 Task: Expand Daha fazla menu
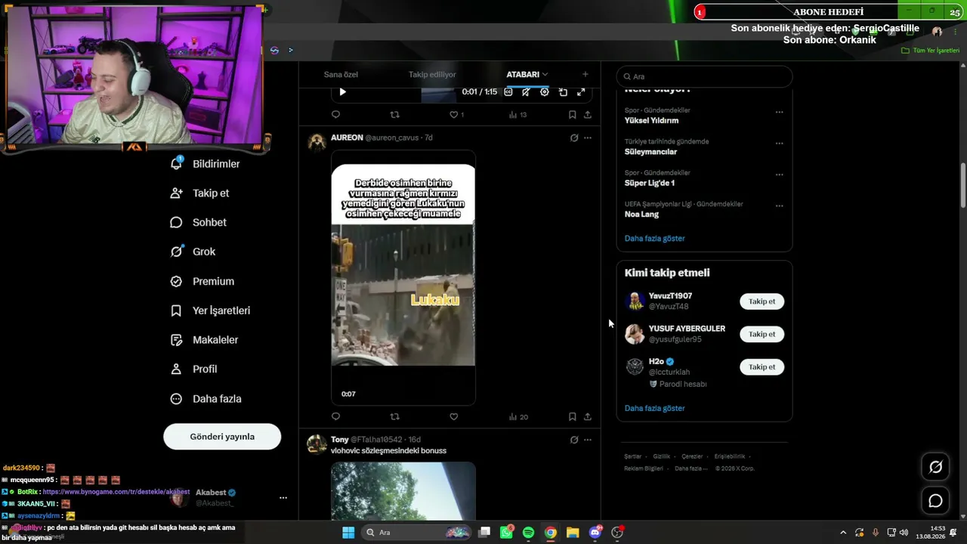(206, 399)
